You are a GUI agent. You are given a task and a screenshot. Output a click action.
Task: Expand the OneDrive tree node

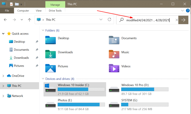click(x=3, y=76)
